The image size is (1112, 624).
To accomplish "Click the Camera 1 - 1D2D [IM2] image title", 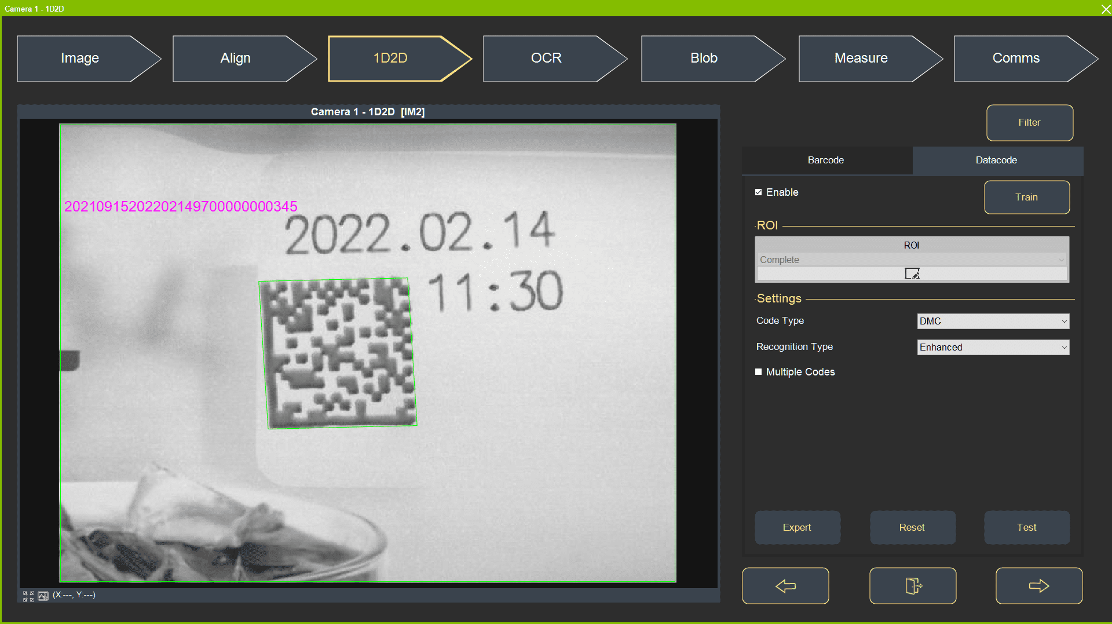I will click(368, 112).
